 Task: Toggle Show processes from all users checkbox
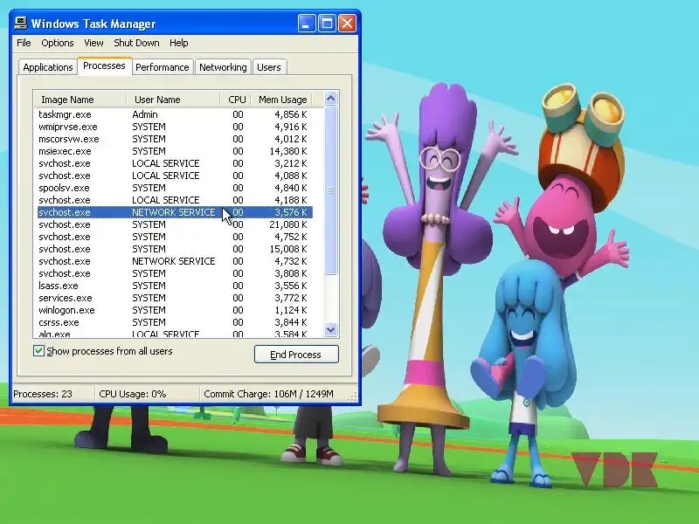click(x=38, y=351)
